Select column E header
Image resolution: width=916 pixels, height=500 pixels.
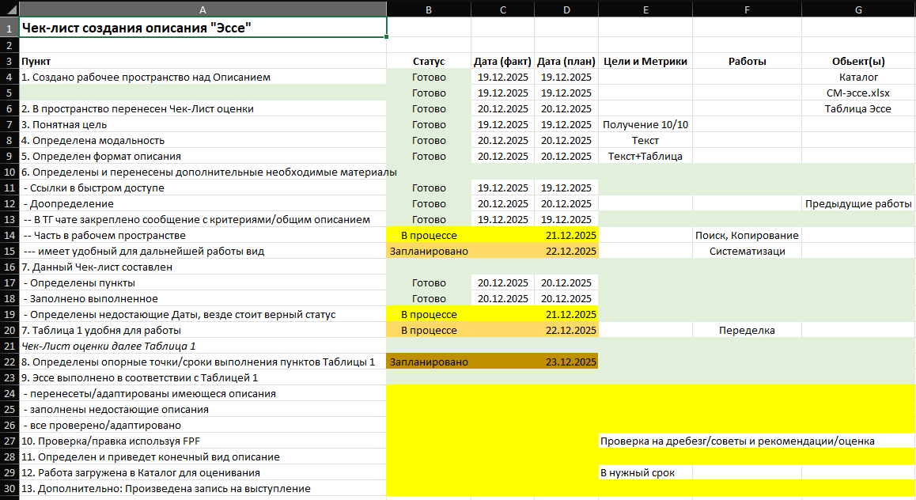tap(645, 9)
